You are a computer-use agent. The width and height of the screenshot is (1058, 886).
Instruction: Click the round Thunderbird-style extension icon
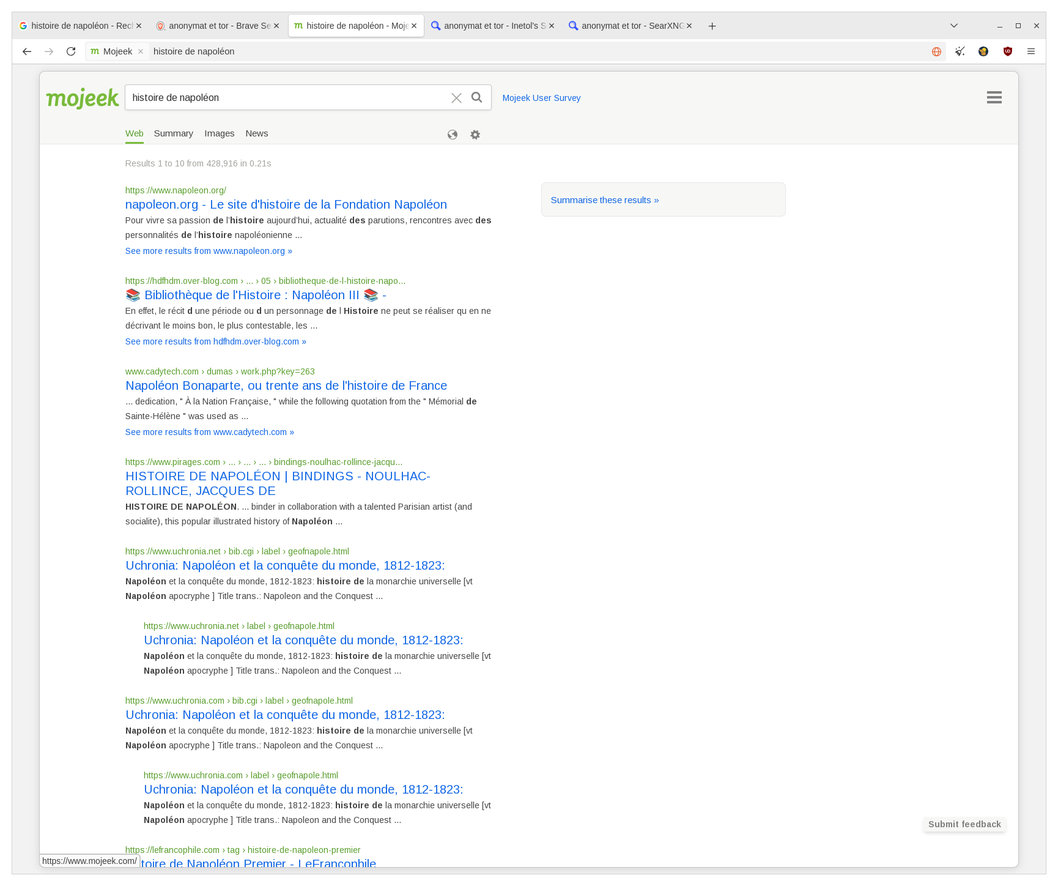pos(984,51)
